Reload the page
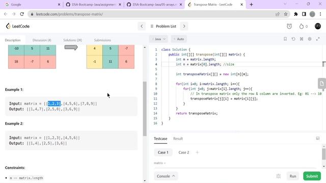 pyautogui.click(x=22, y=14)
